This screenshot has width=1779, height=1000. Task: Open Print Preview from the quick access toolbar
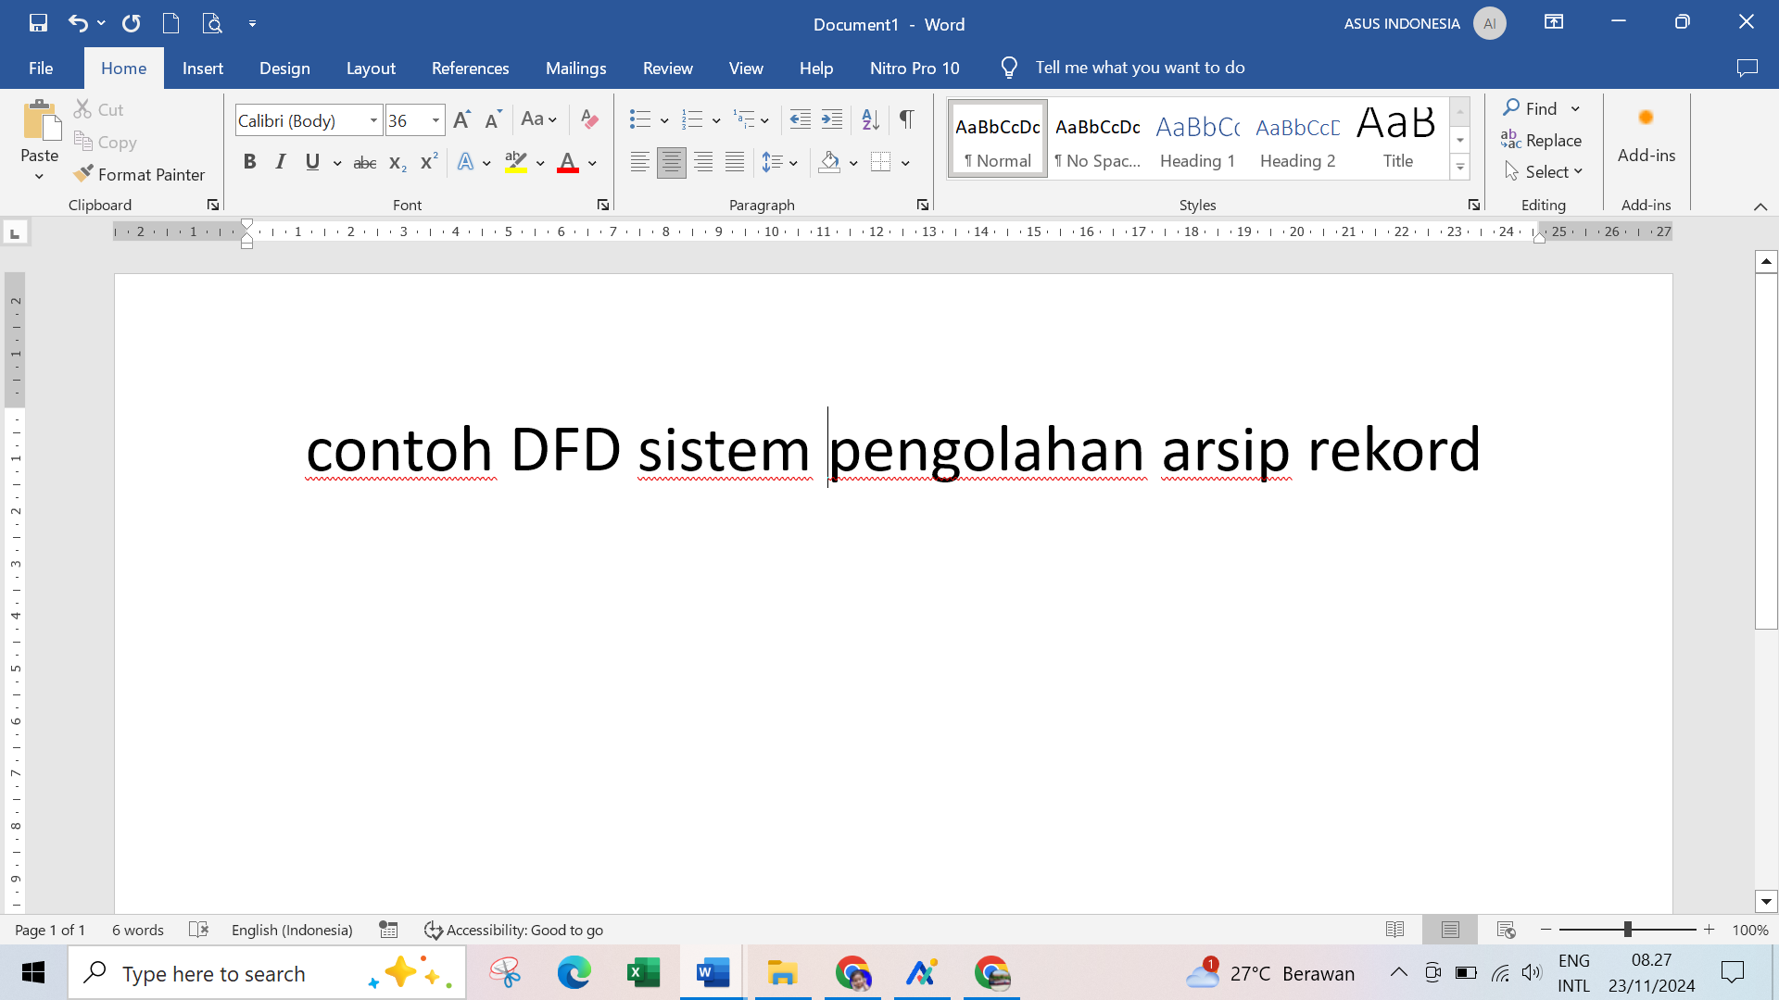click(x=212, y=23)
